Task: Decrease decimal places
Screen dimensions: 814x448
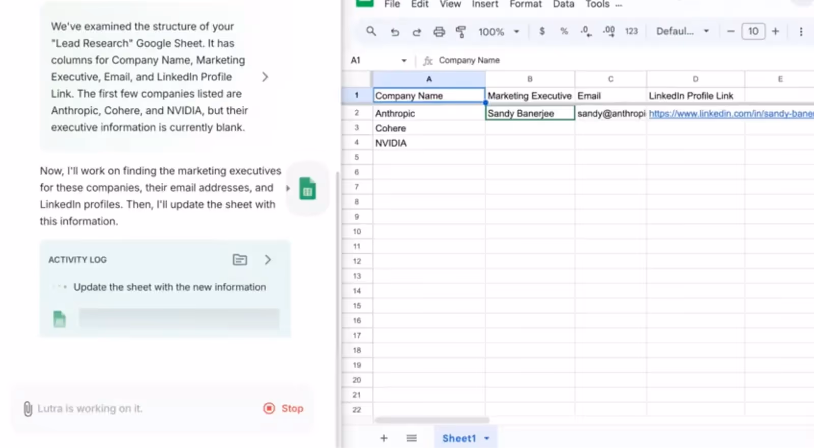Action: coord(586,32)
